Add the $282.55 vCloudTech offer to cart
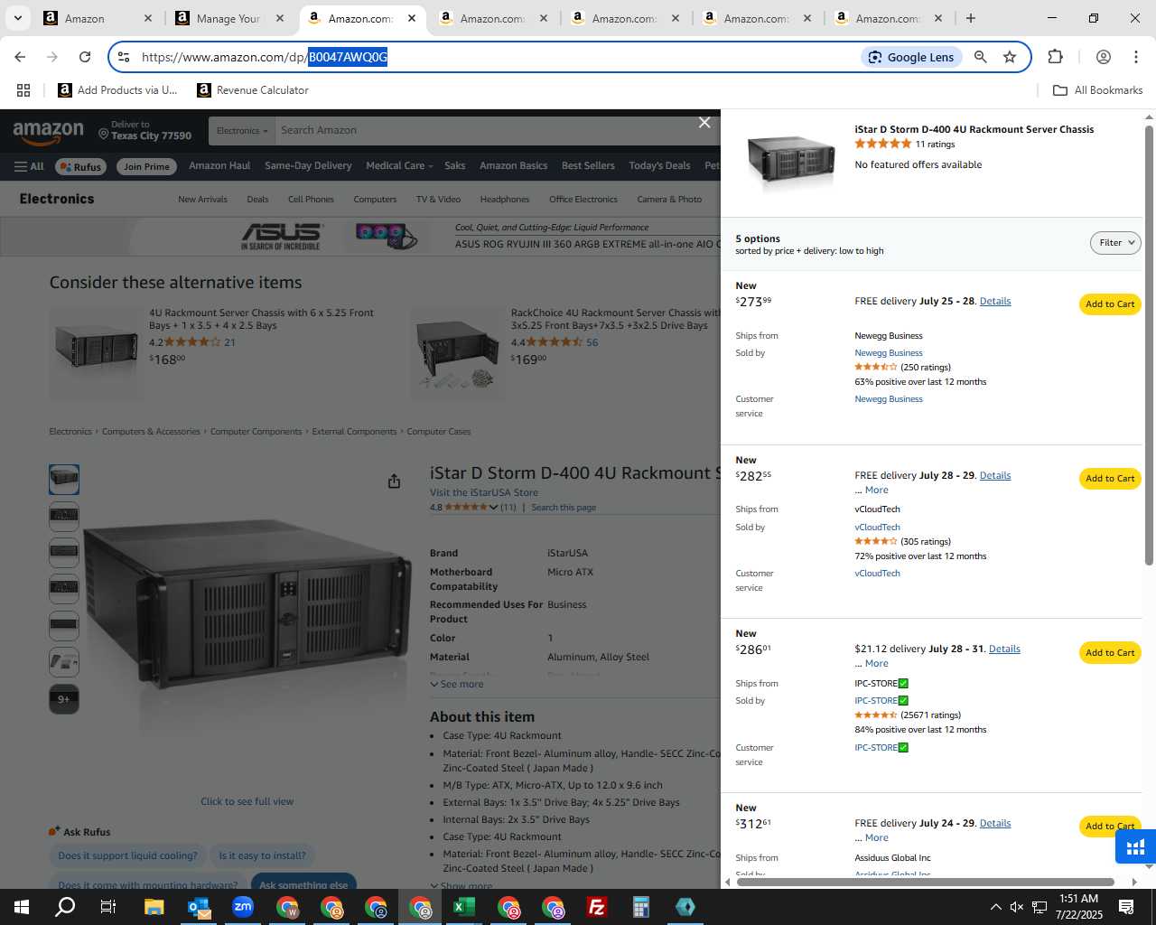 (x=1110, y=479)
